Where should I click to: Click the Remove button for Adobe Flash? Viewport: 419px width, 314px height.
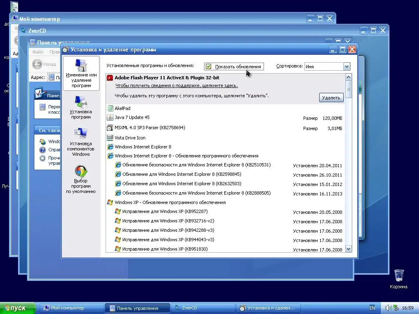(331, 98)
